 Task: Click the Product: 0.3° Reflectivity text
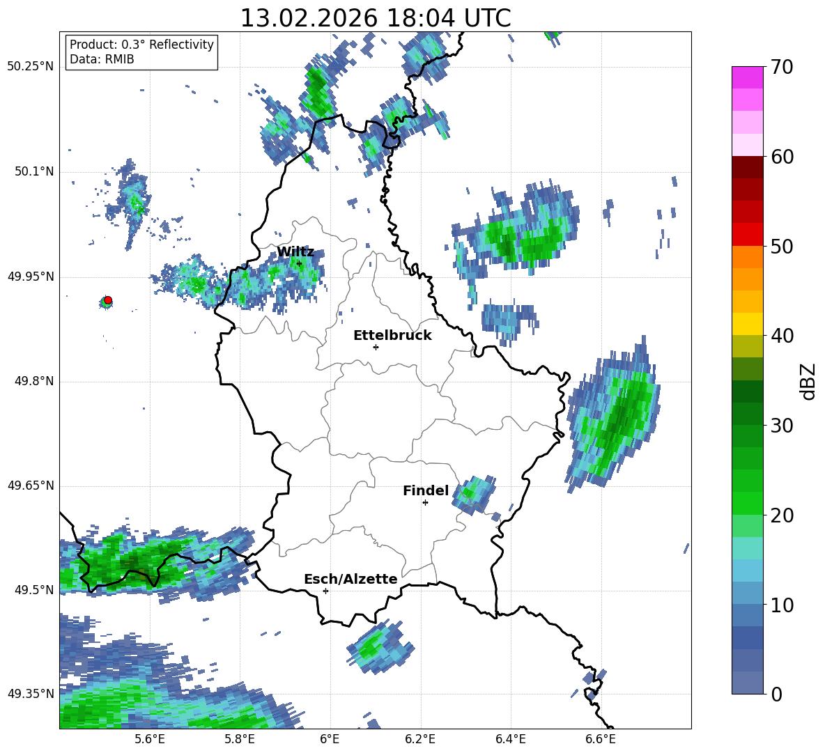(x=141, y=44)
